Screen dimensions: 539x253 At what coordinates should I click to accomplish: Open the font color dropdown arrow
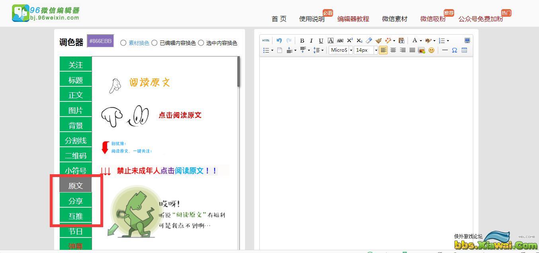[421, 41]
